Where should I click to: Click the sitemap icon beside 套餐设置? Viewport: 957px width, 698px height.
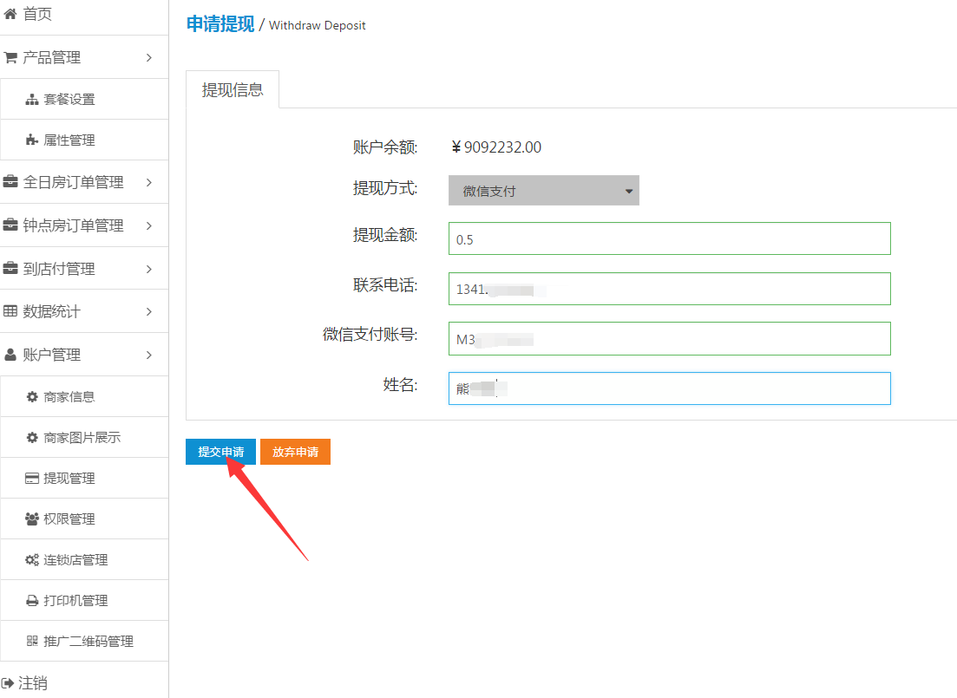click(32, 100)
